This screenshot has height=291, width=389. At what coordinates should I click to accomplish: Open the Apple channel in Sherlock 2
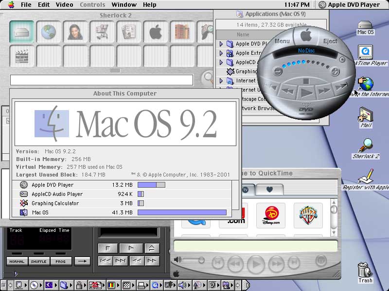pos(155,32)
